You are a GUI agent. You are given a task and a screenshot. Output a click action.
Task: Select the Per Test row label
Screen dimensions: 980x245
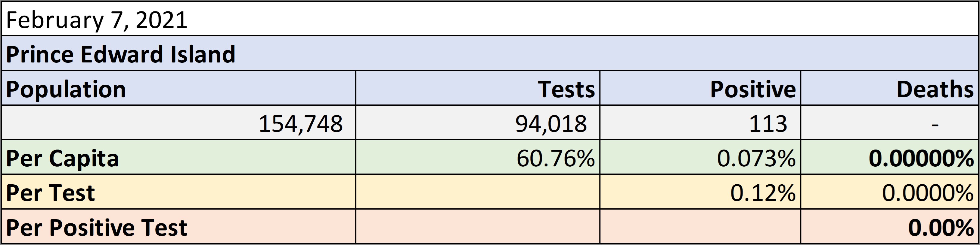tap(178, 192)
